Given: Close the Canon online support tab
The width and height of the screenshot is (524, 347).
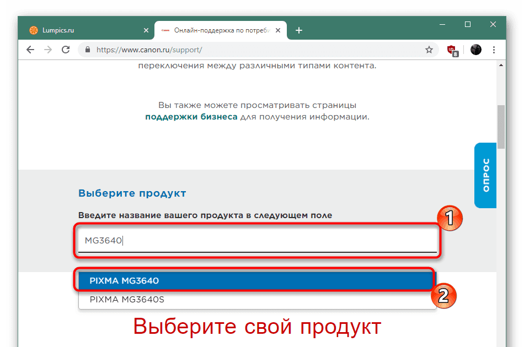Looking at the screenshot, I should pyautogui.click(x=277, y=30).
